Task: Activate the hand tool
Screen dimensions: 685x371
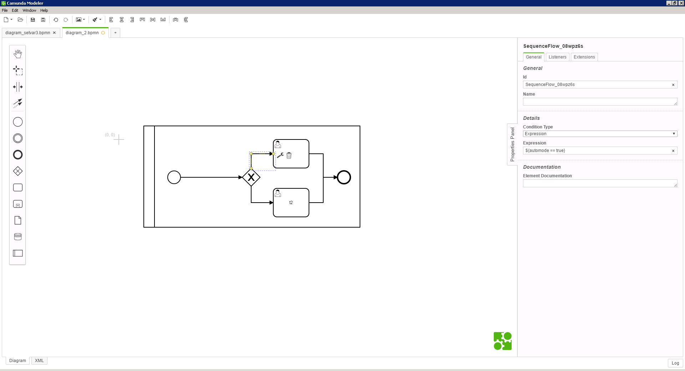Action: [18, 54]
